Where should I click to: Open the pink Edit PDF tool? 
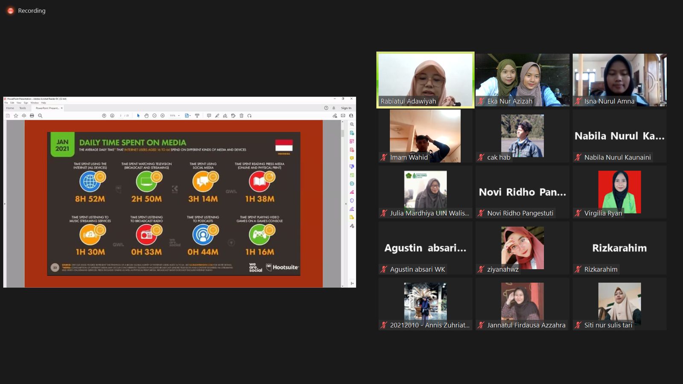point(352,141)
